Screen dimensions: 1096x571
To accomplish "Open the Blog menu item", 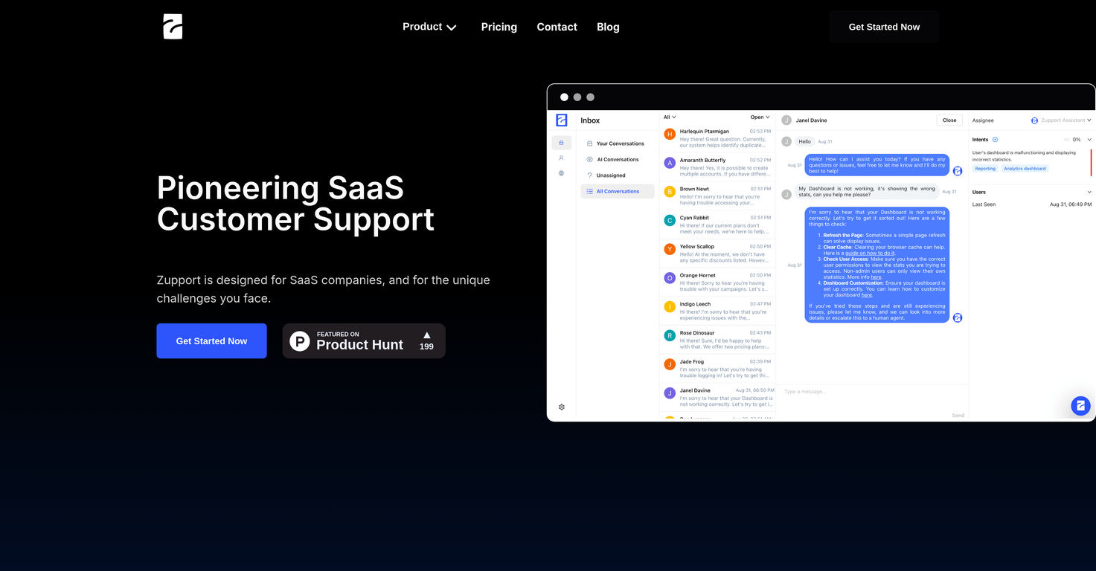I will coord(608,27).
